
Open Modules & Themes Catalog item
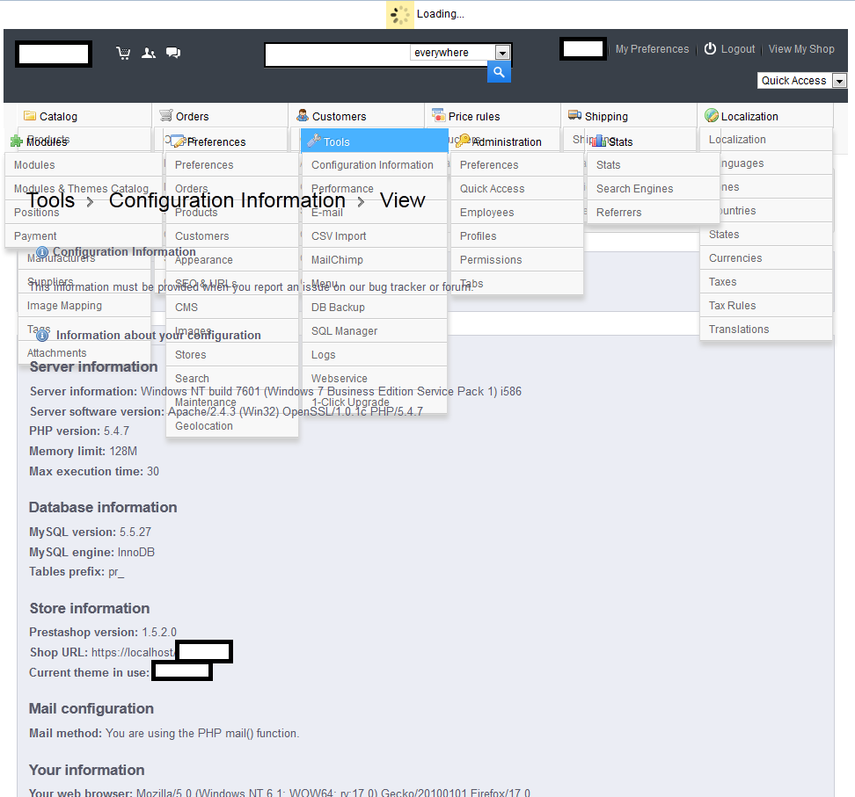84,189
